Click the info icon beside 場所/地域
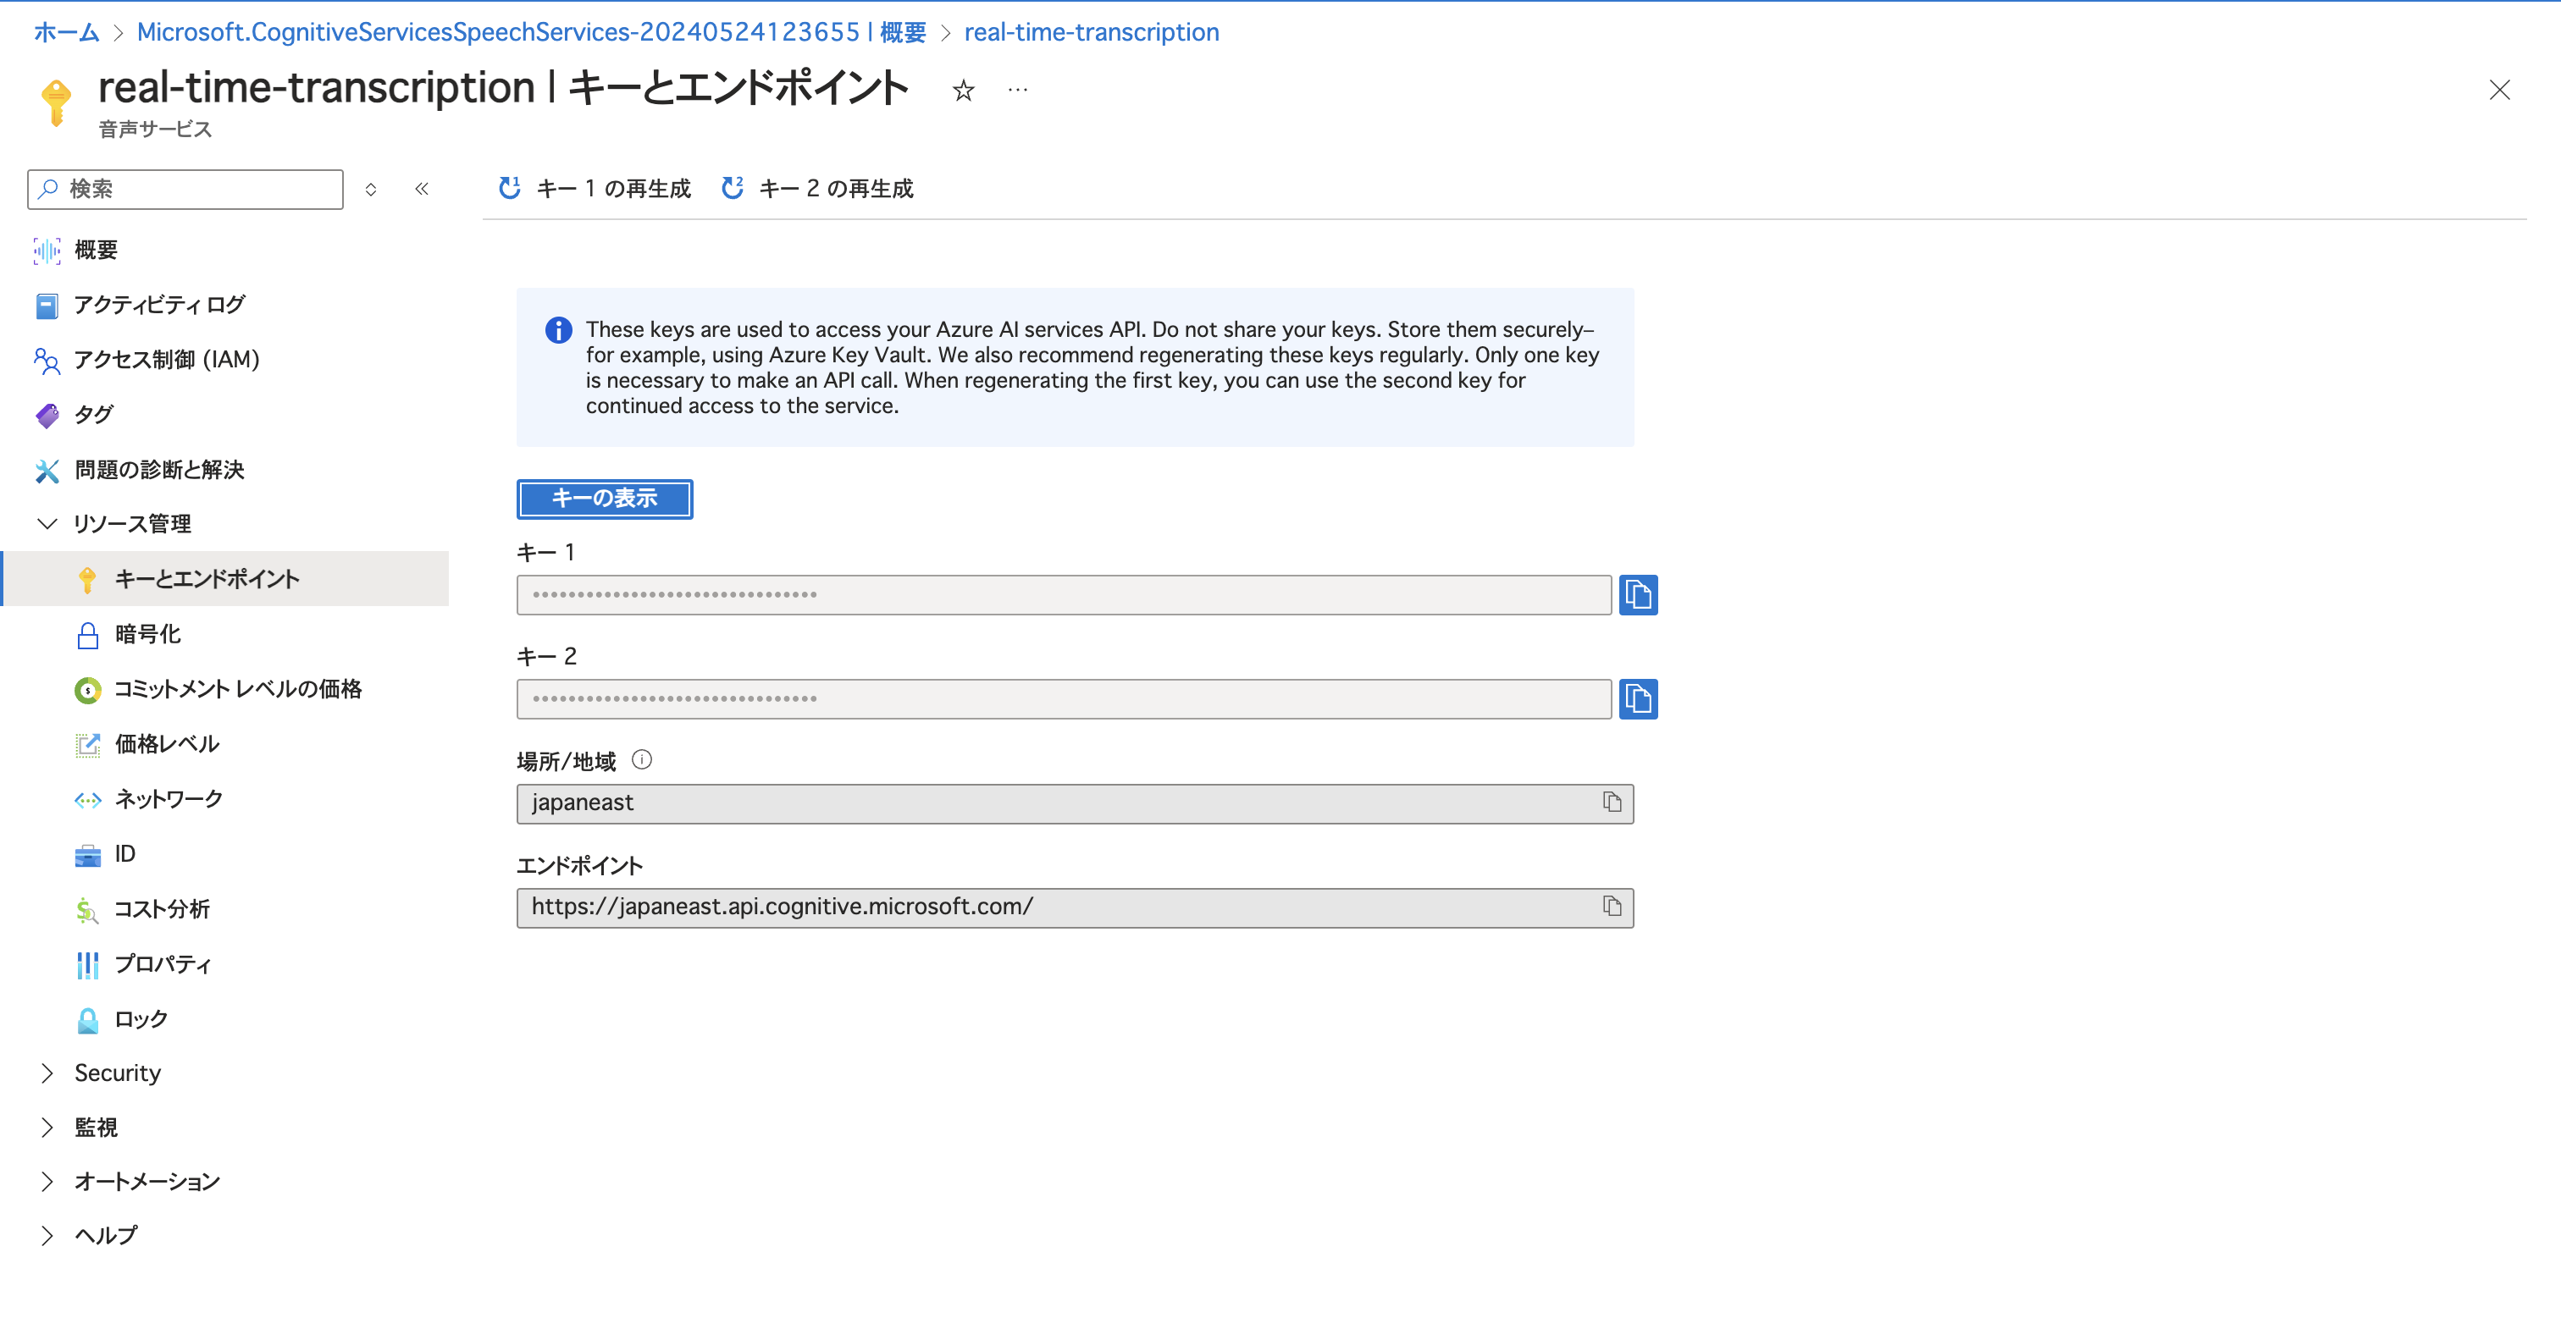Screen dimensions: 2561x1329 pos(642,760)
